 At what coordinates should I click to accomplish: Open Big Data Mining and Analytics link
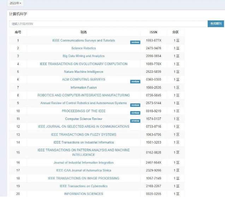[83, 56]
